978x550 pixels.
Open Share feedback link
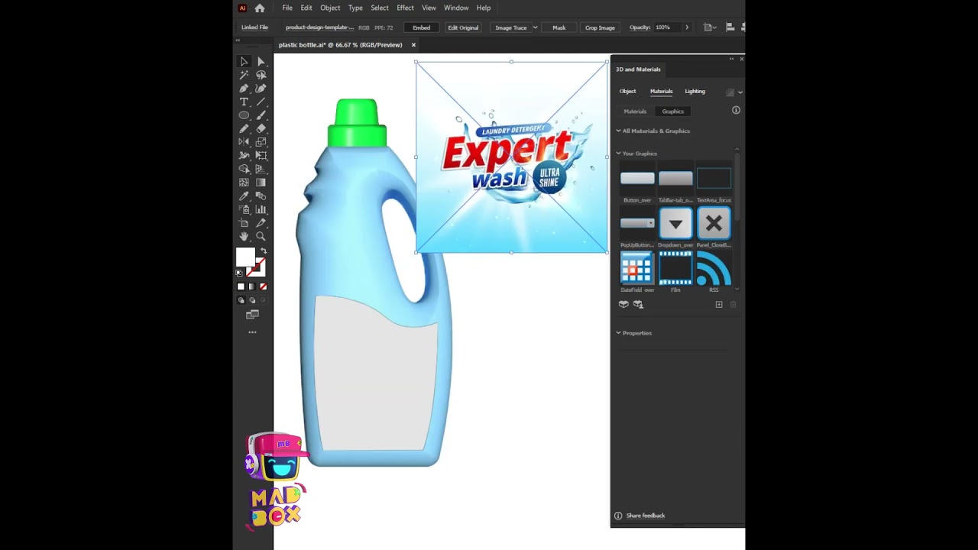coord(646,516)
